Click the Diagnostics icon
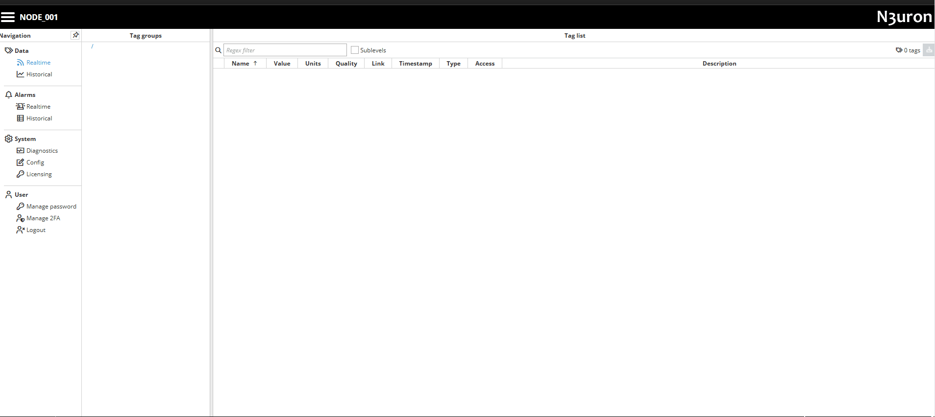 (20, 151)
